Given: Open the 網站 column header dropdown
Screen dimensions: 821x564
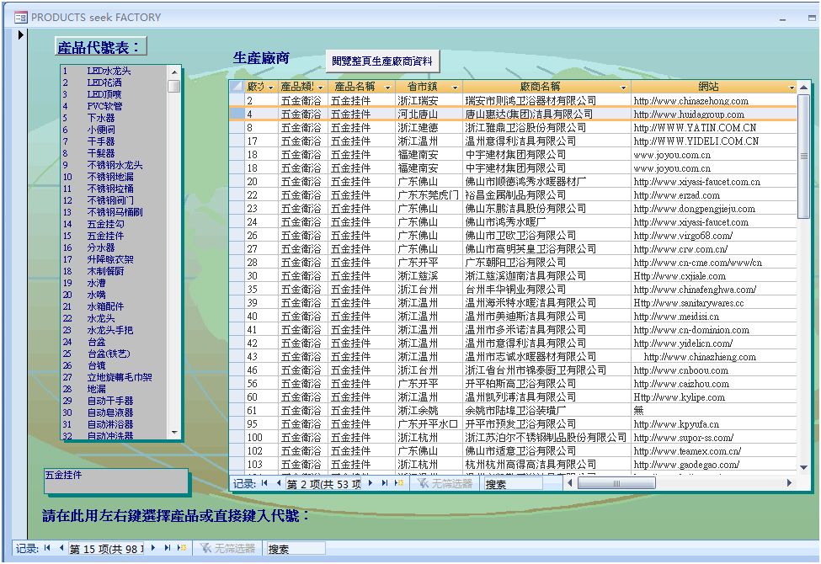Looking at the screenshot, I should click(792, 88).
